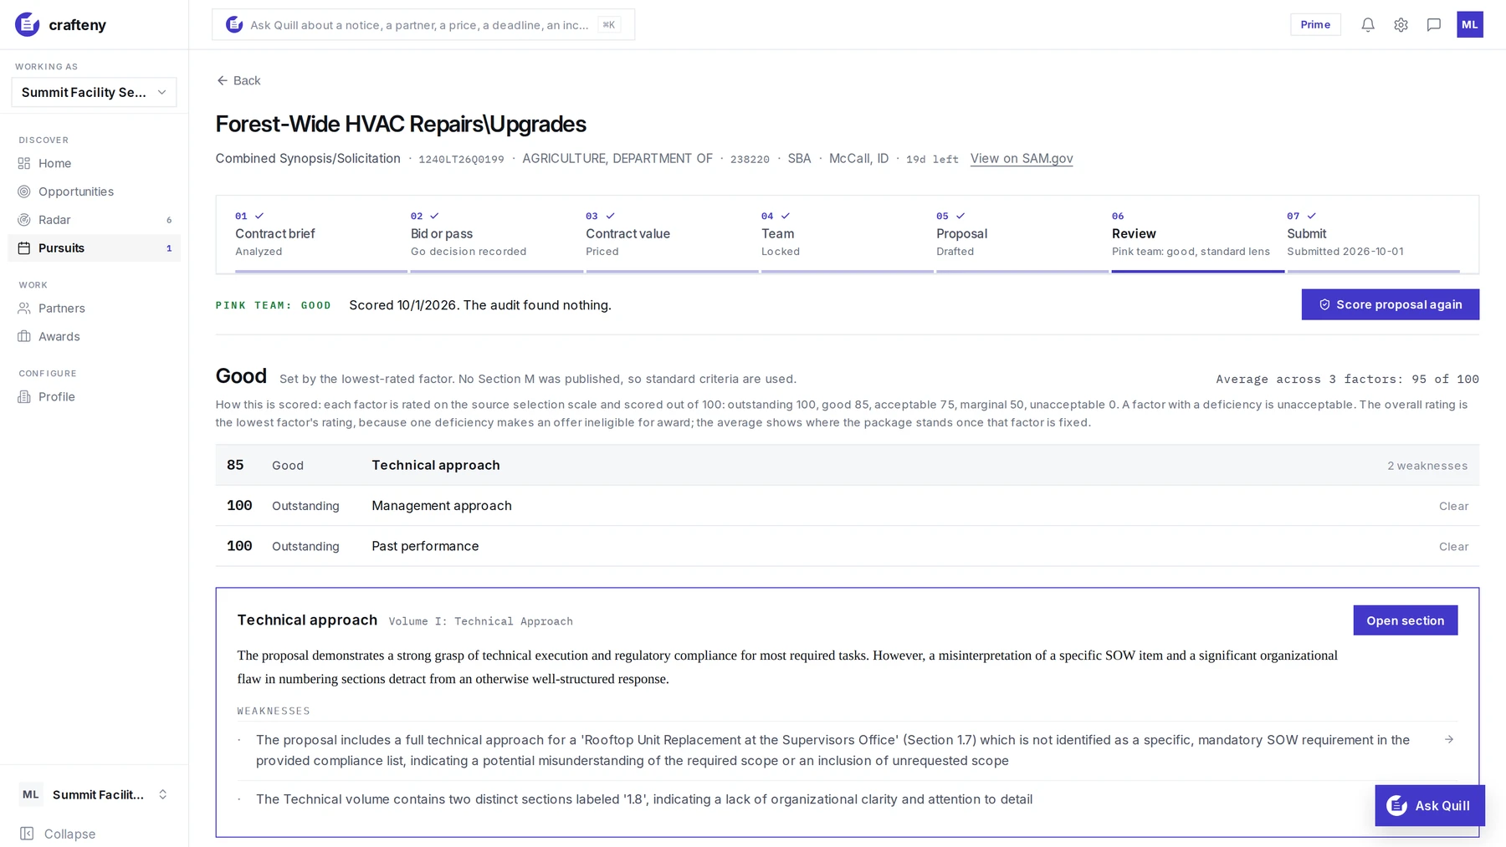1506x847 pixels.
Task: Click the Collapse sidebar icon
Action: point(27,834)
